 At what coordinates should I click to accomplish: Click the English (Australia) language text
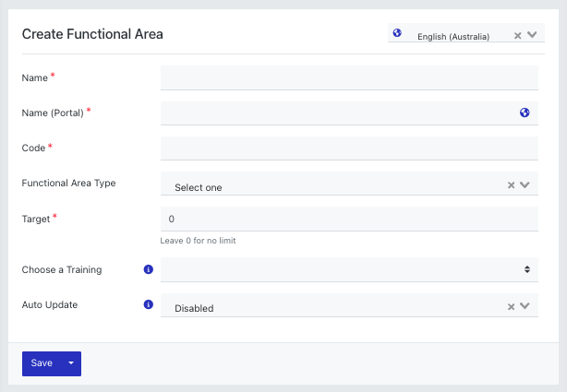pos(453,37)
